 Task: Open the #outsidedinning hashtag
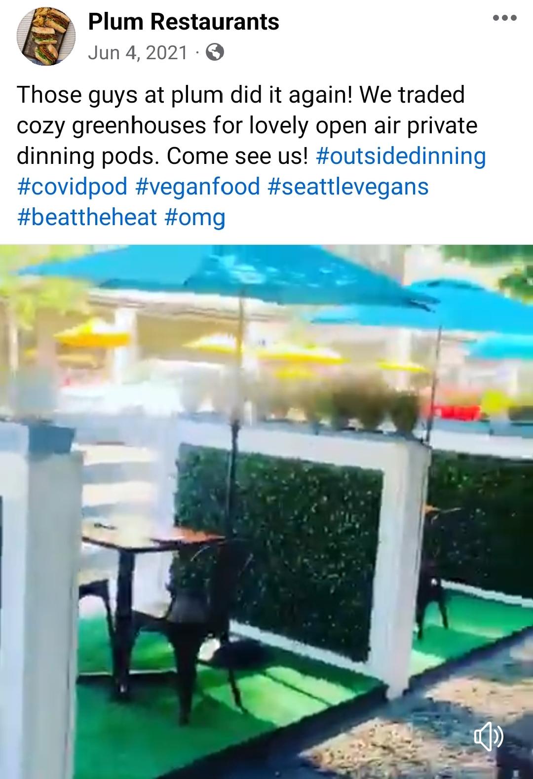point(400,156)
